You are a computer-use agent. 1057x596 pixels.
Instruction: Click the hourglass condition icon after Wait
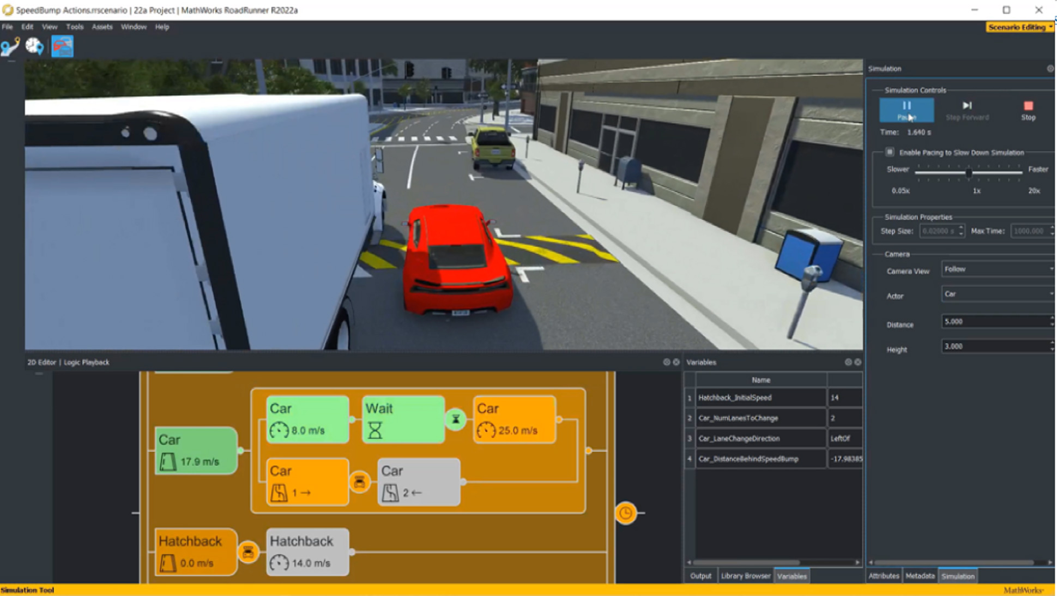(x=456, y=419)
